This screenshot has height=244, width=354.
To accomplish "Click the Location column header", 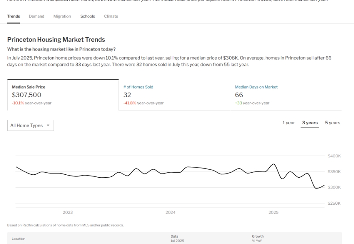I will point(18,239).
